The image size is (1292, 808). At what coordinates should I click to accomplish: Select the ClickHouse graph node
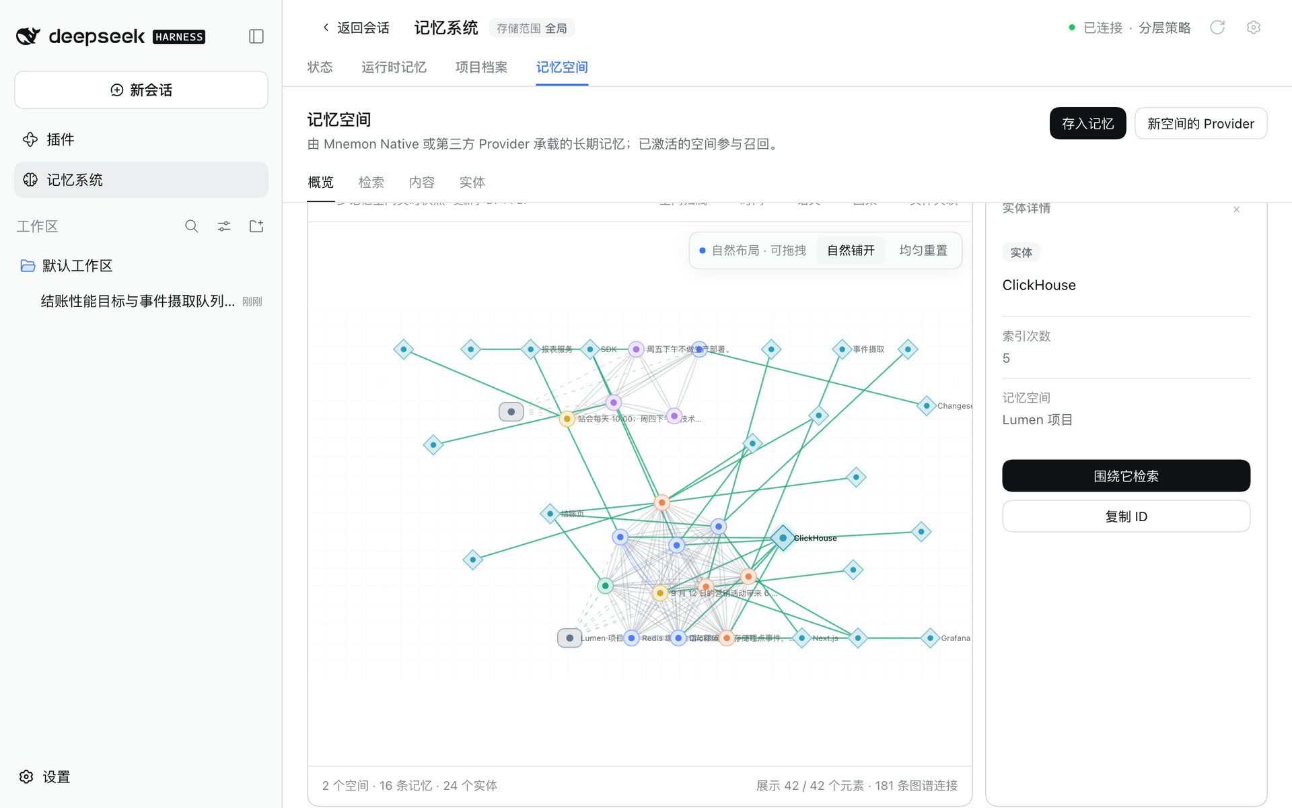click(x=783, y=538)
